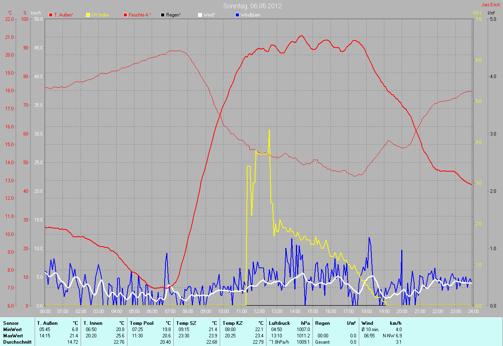The image size is (503, 346).
Task: Click the black Regen legend square
Action: (163, 15)
